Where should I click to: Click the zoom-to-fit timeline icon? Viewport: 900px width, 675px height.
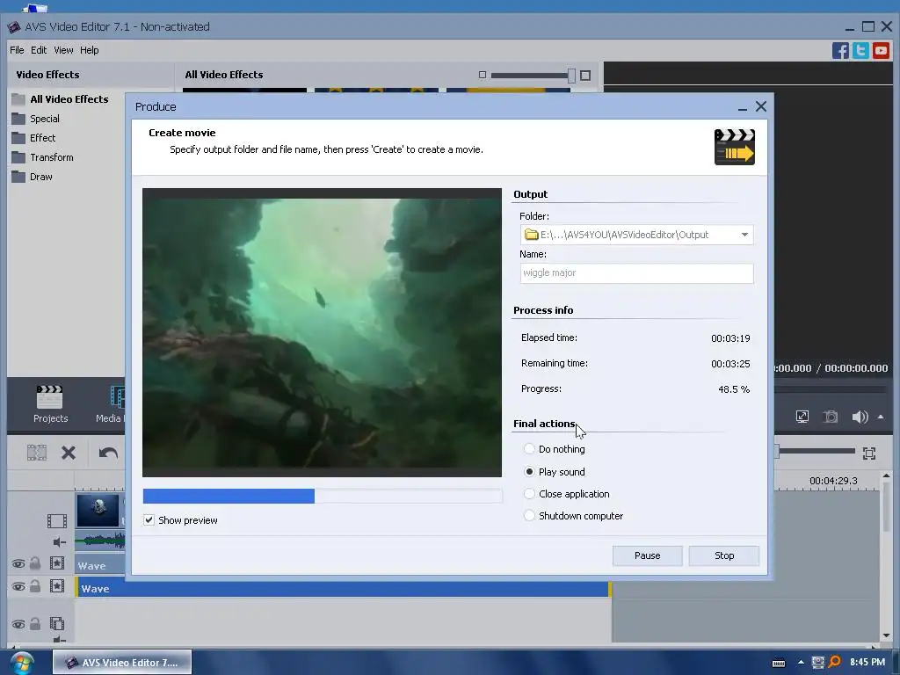[x=869, y=454]
